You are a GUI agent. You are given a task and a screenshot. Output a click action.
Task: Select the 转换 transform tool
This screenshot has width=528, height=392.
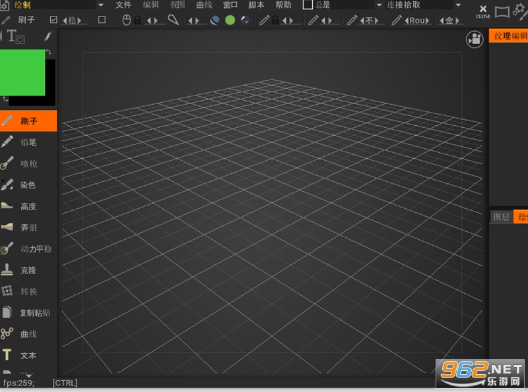pos(28,291)
